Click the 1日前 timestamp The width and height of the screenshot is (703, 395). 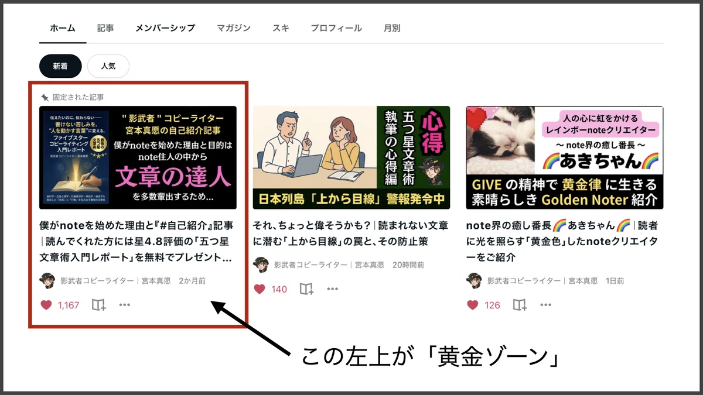coord(616,281)
